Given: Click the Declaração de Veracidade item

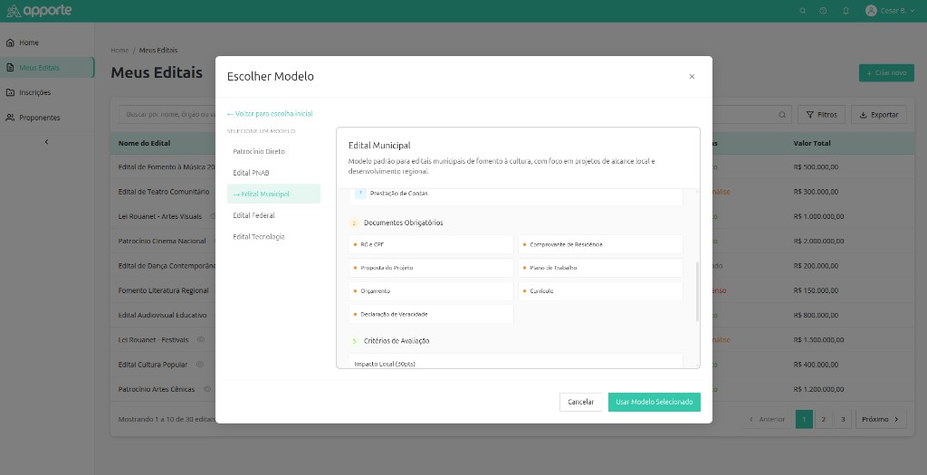Looking at the screenshot, I should coord(431,314).
